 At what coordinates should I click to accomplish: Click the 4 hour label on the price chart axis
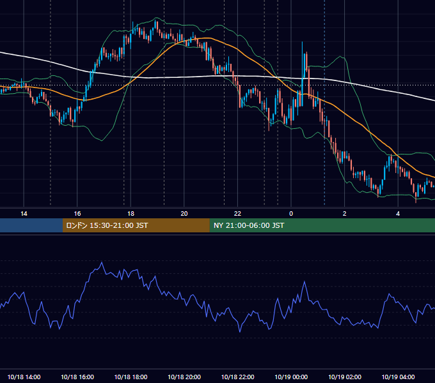(x=398, y=214)
